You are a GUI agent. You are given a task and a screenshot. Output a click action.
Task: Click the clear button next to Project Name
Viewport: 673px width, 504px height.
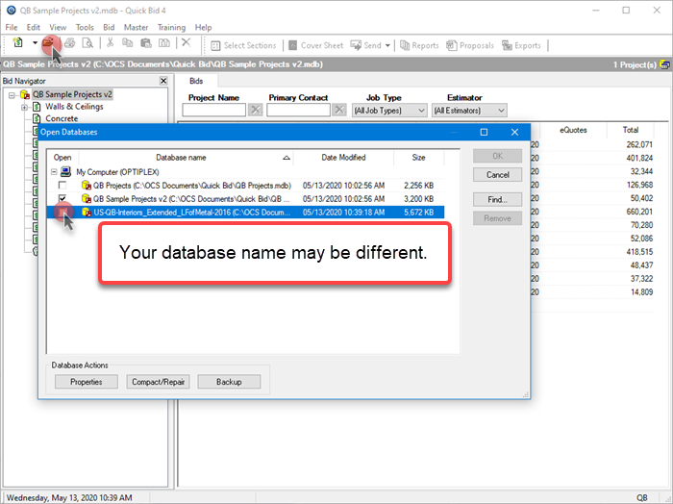pos(256,110)
